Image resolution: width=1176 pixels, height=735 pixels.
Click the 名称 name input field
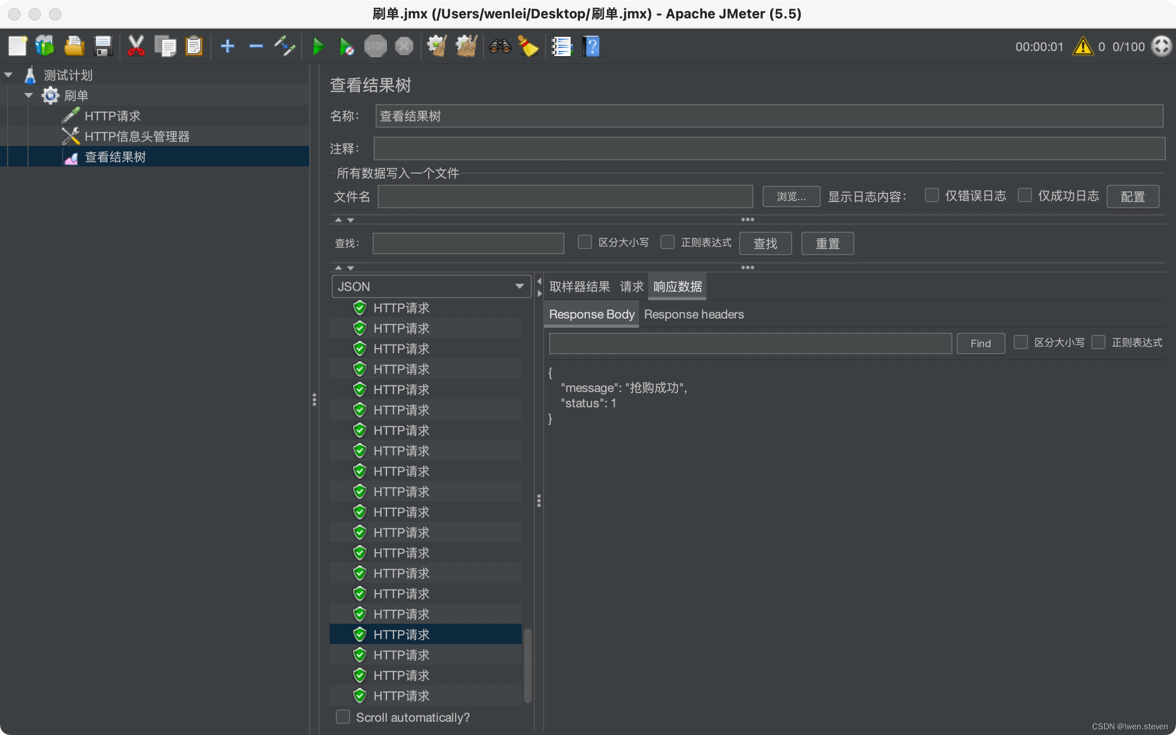[x=769, y=116]
